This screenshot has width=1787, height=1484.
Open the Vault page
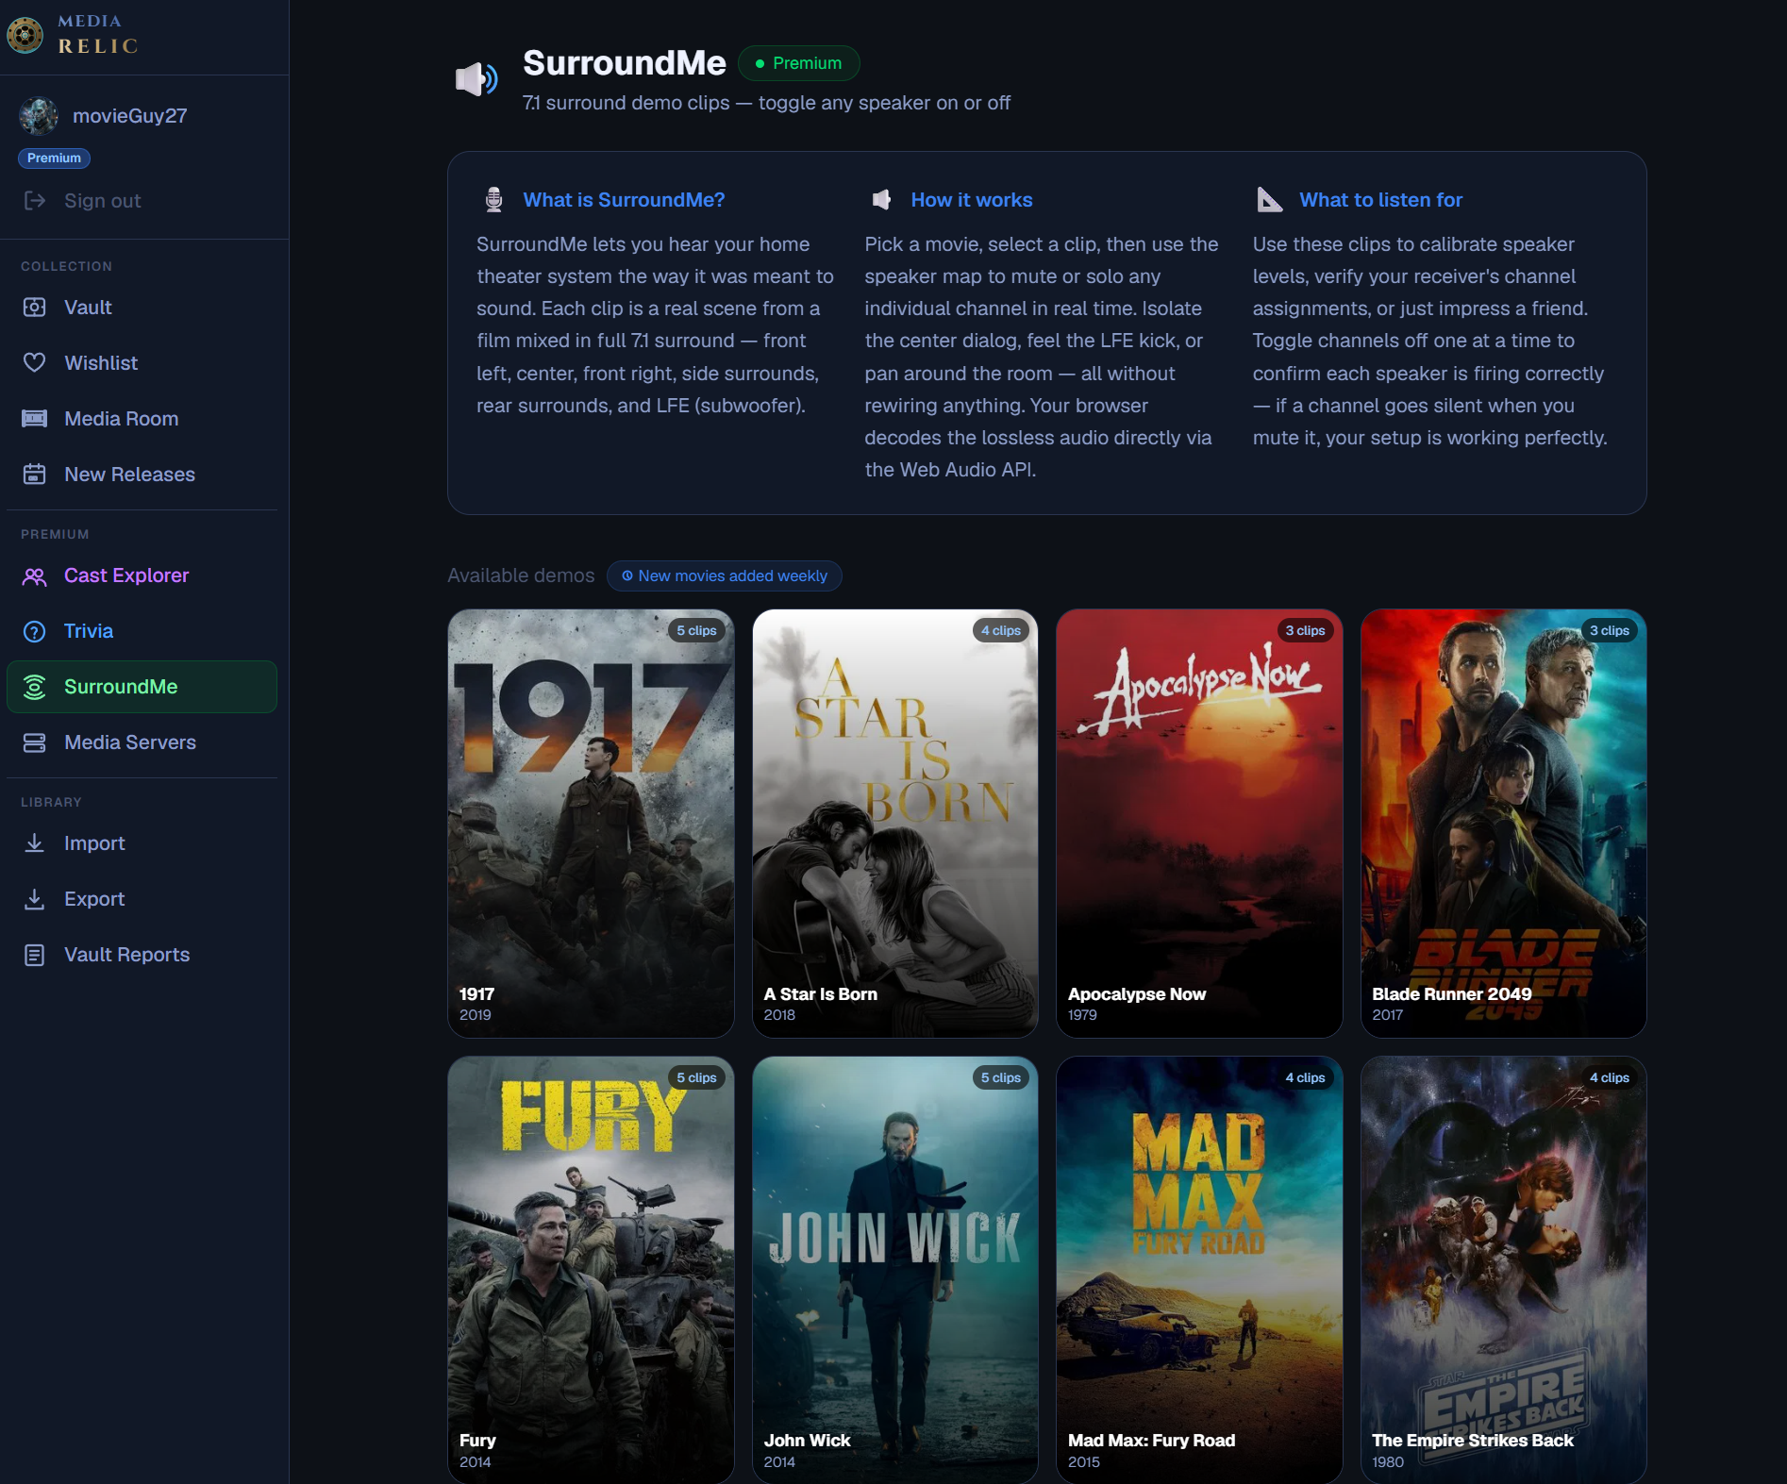[x=142, y=308]
